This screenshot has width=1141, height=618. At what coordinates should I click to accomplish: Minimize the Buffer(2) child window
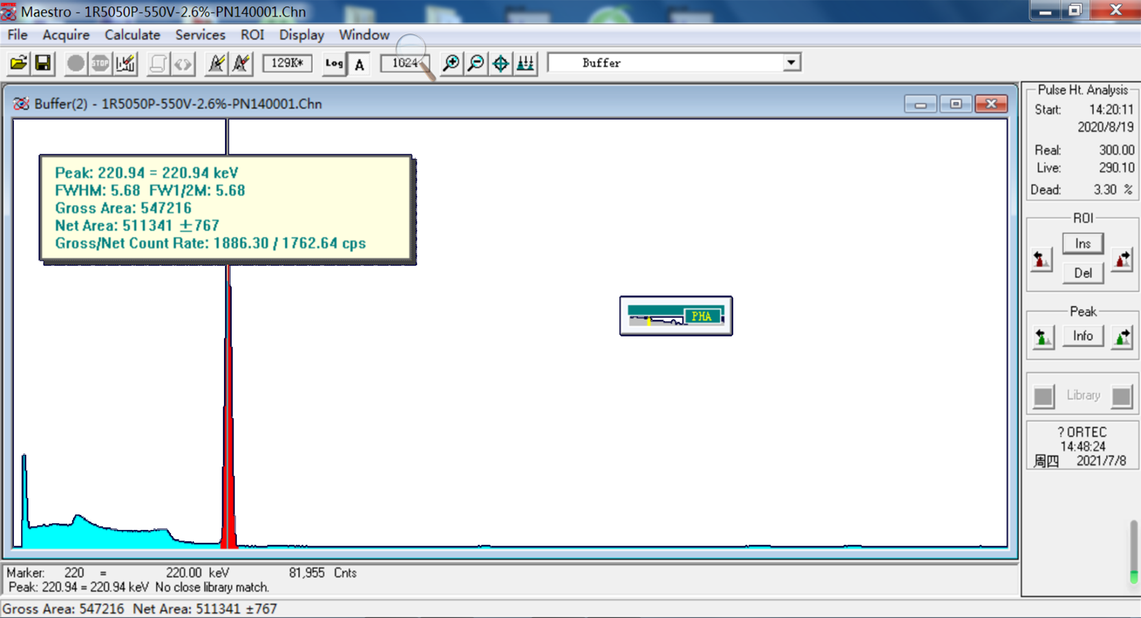[920, 104]
